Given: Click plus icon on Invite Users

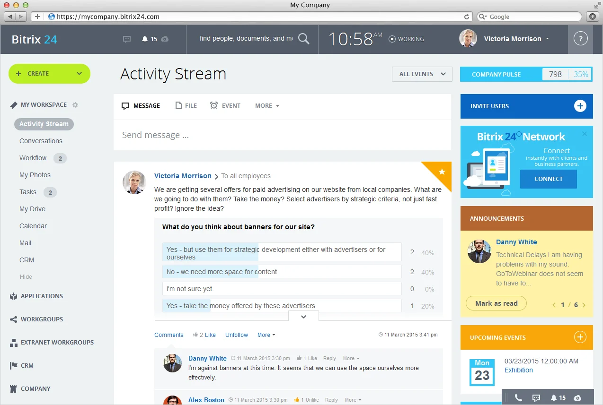Looking at the screenshot, I should click(580, 106).
